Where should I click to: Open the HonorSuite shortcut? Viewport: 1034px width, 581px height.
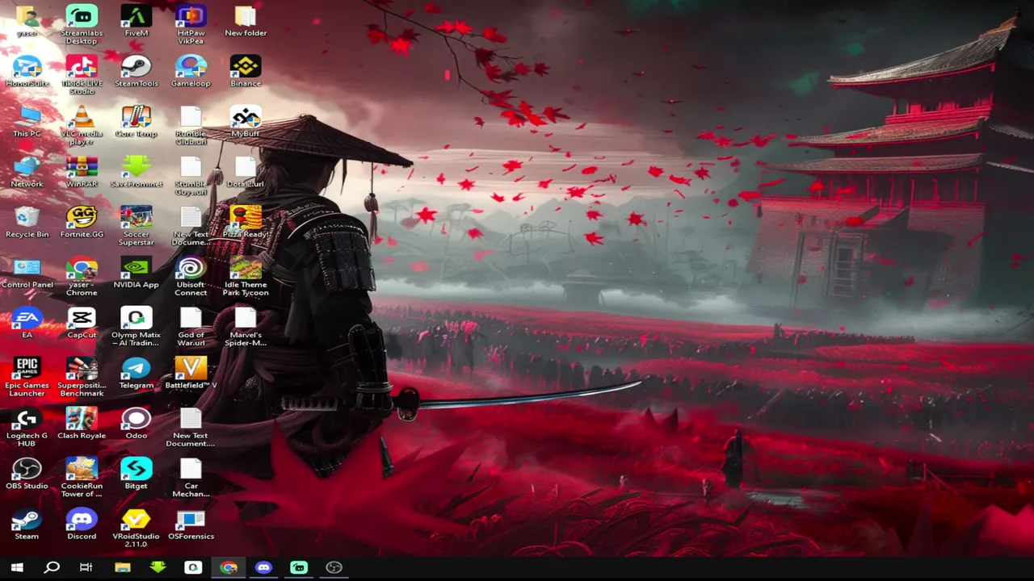pos(27,71)
